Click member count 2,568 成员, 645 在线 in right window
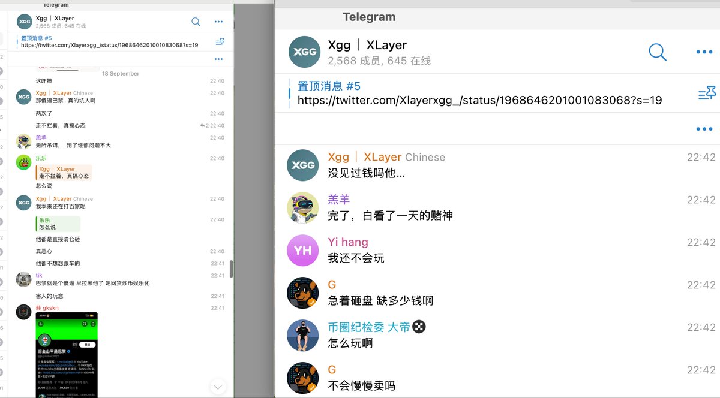The image size is (720, 398). coord(379,61)
